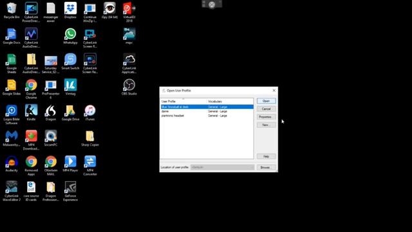The height and width of the screenshot is (232, 412).
Task: Select the plantronic headset profile
Action: (x=207, y=116)
